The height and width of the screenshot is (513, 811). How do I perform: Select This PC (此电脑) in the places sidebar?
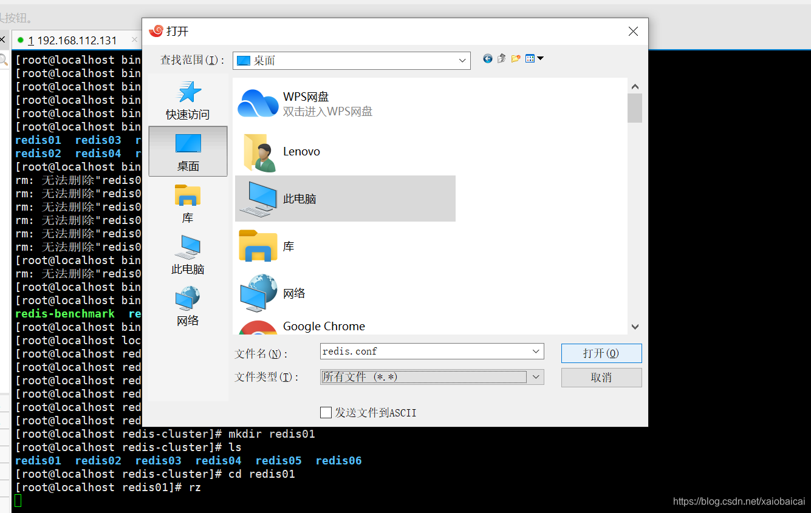coord(188,255)
